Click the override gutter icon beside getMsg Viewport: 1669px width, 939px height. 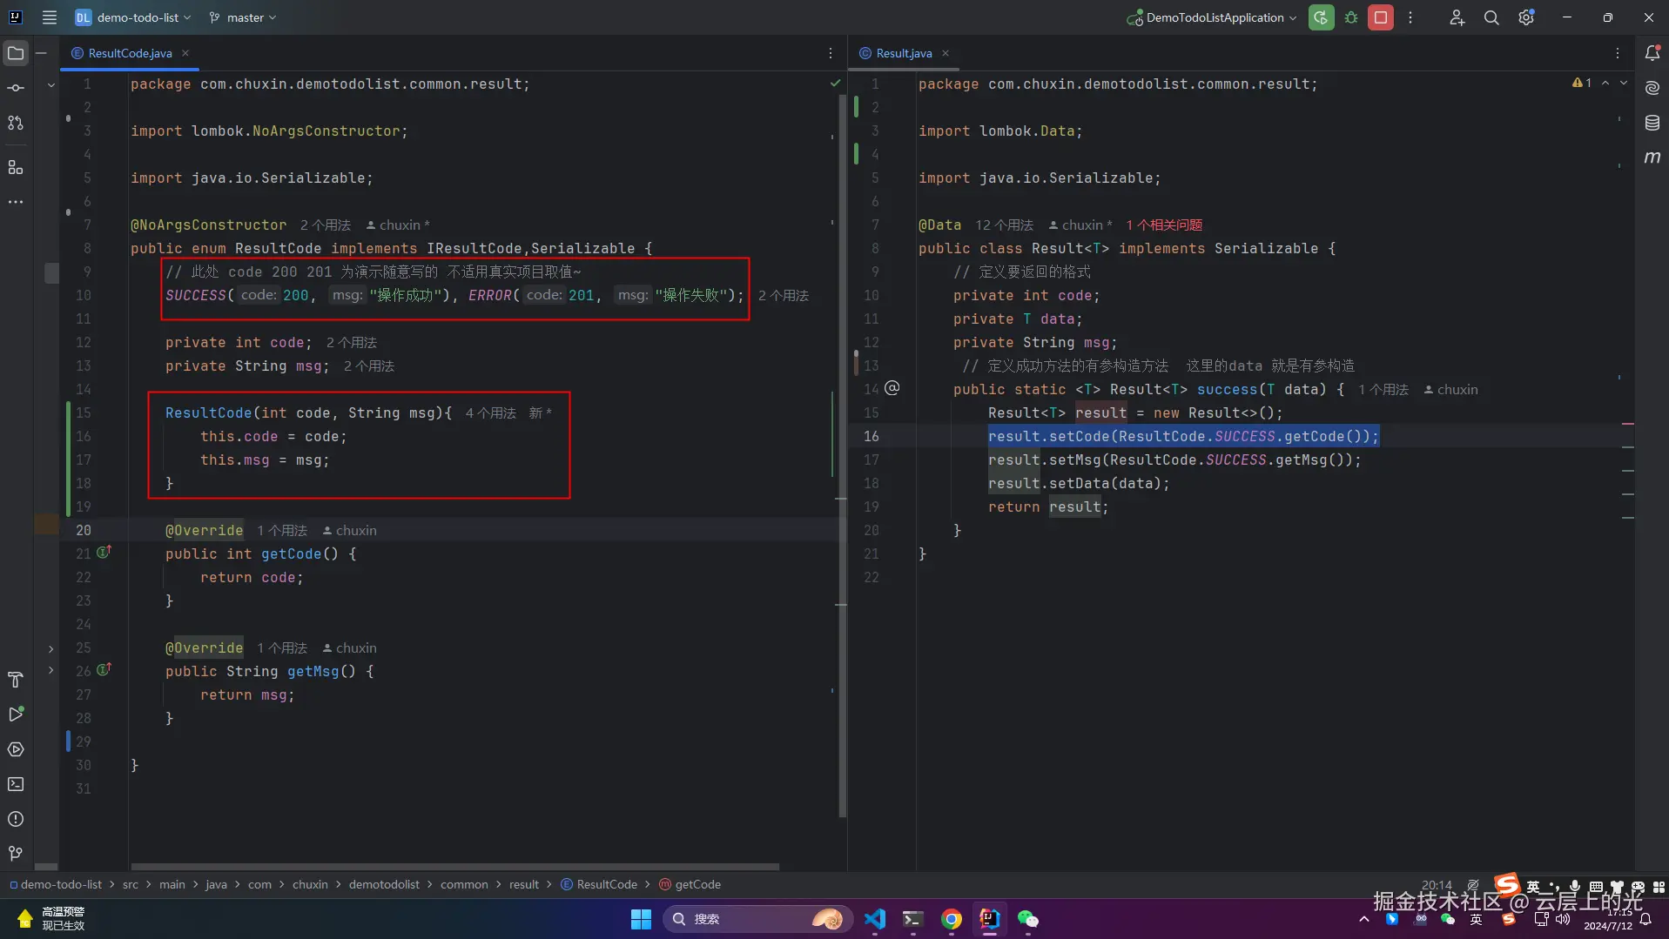(x=104, y=670)
